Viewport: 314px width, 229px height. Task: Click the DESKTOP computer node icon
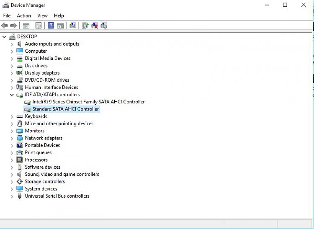[12, 37]
